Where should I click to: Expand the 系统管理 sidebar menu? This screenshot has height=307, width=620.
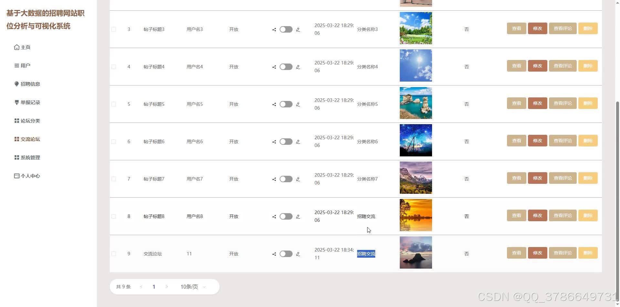click(27, 157)
